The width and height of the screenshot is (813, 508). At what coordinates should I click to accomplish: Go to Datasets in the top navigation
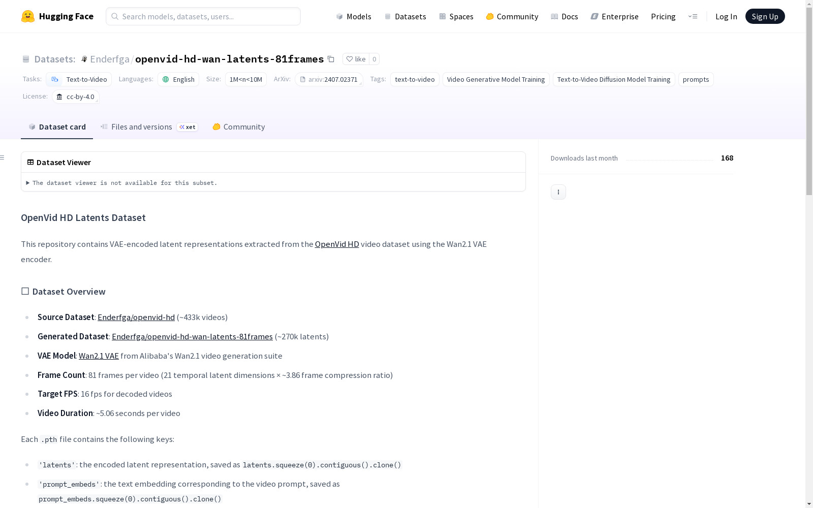coord(405,16)
